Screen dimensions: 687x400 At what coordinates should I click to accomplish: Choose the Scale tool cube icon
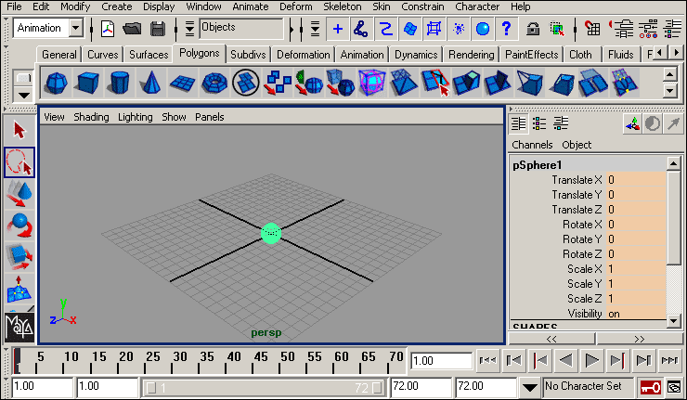pos(19,256)
